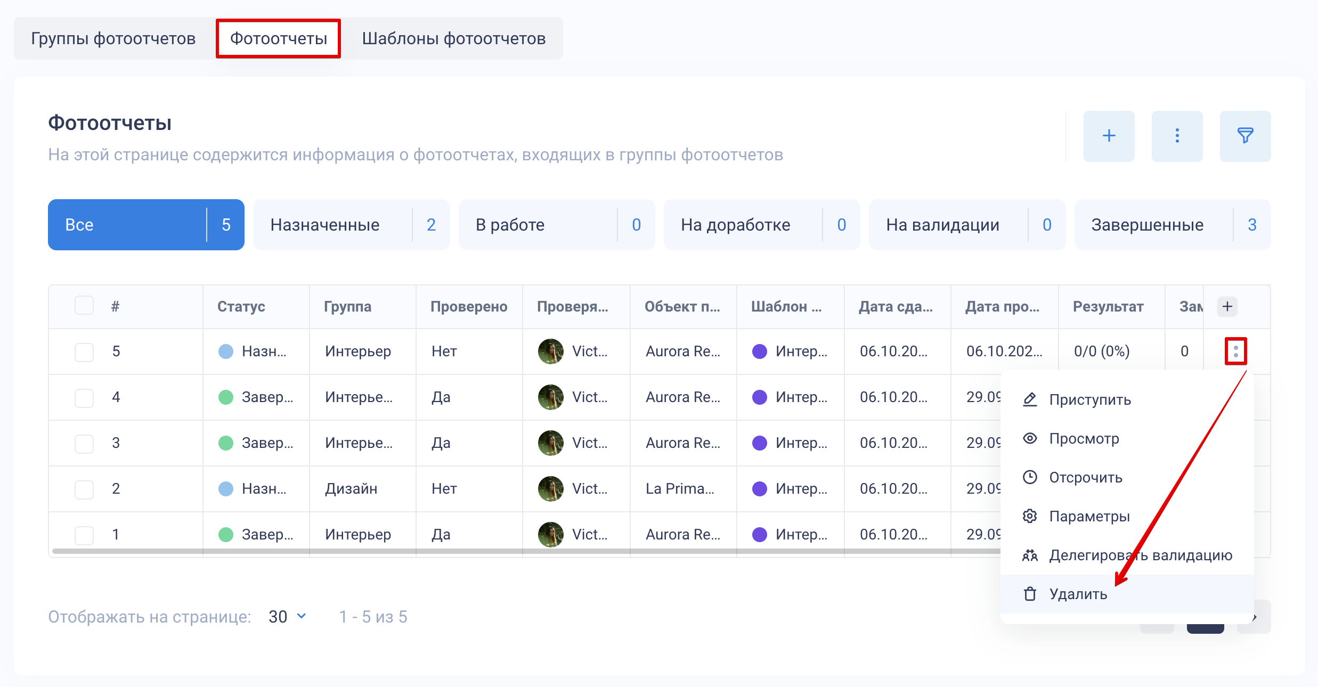Switch to Шаблоны фотоотчетов tab
Screen dimensions: 1318x687
tap(453, 38)
